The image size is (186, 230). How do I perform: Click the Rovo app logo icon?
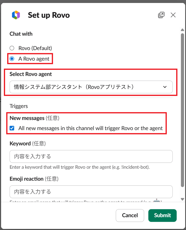tap(16, 15)
